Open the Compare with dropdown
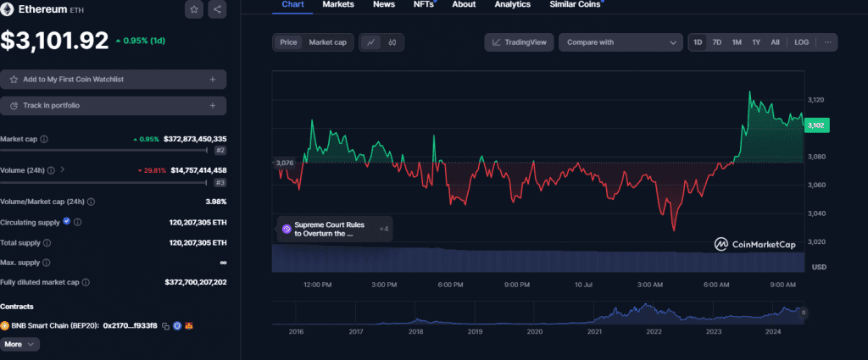The width and height of the screenshot is (868, 360). tap(620, 42)
